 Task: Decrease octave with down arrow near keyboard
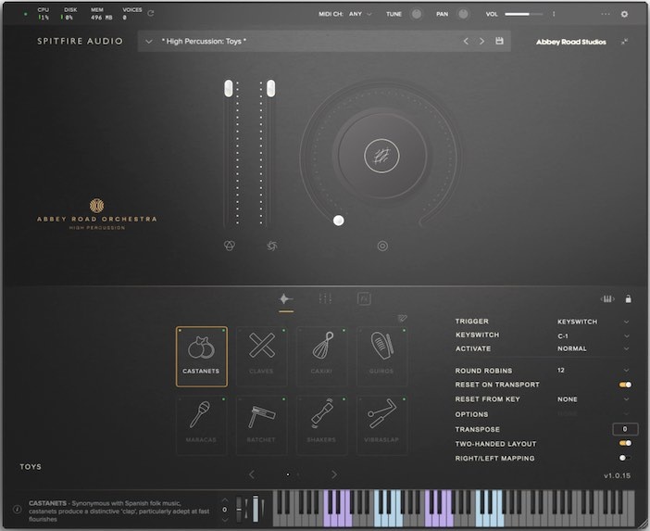225,519
